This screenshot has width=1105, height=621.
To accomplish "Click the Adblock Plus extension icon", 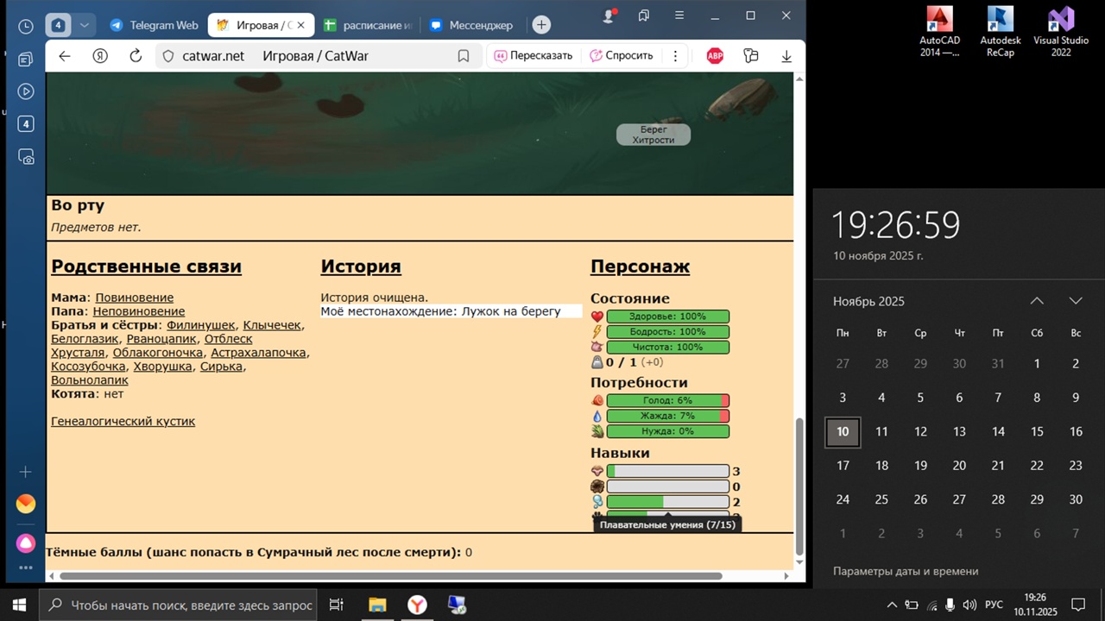I will 715,56.
